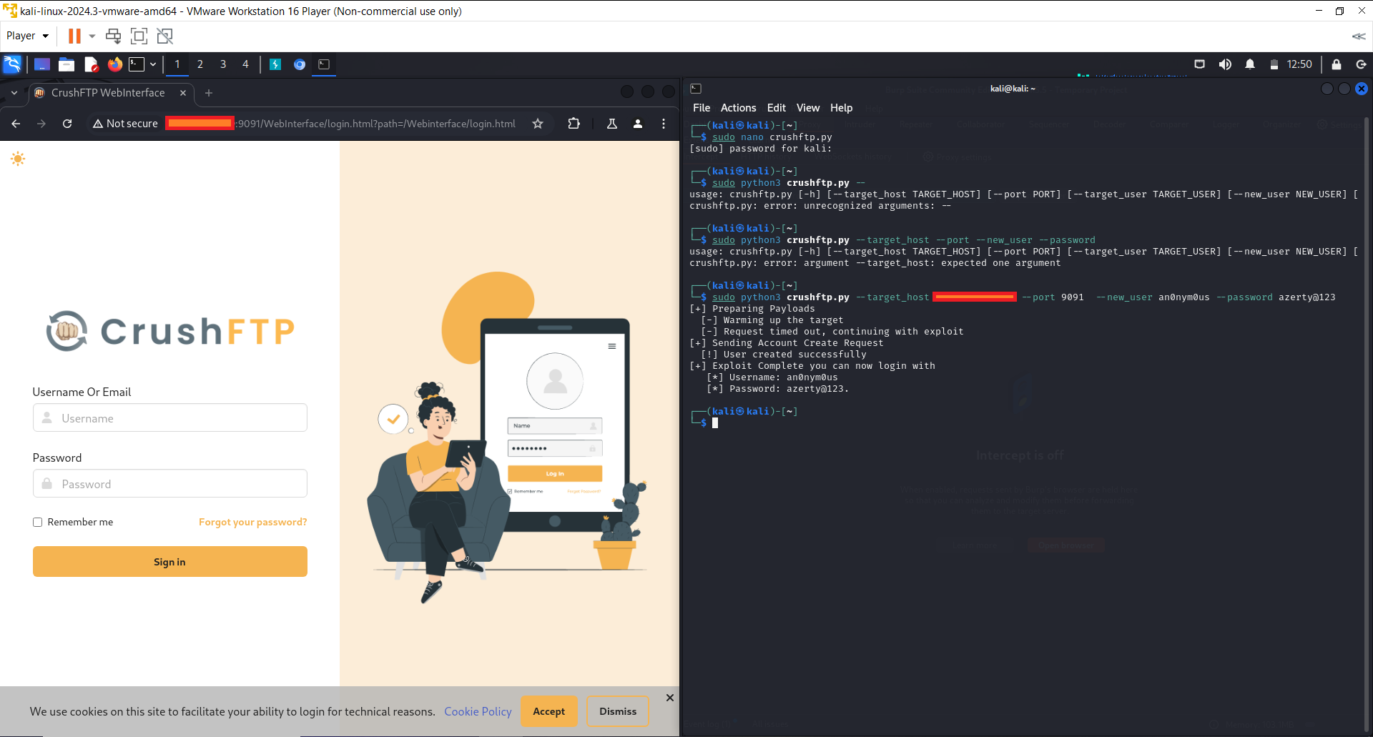Check the Remember me checkbox
The width and height of the screenshot is (1373, 737).
(37, 523)
